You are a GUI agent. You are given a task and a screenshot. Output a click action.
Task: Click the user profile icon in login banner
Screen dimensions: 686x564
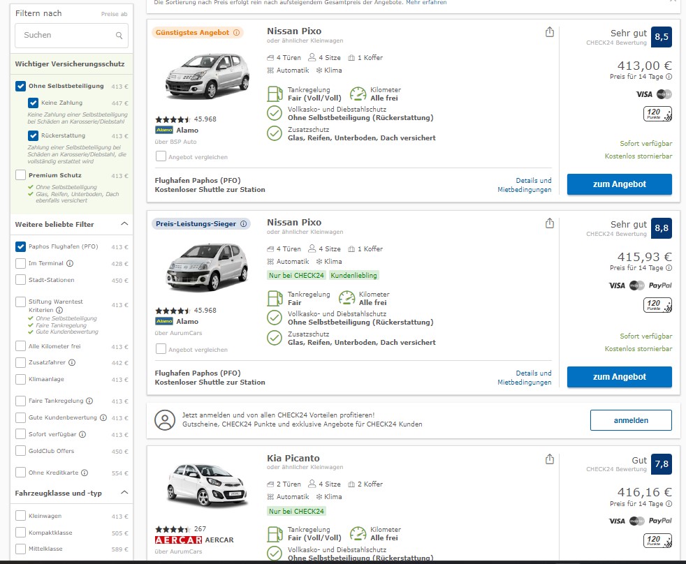[165, 420]
